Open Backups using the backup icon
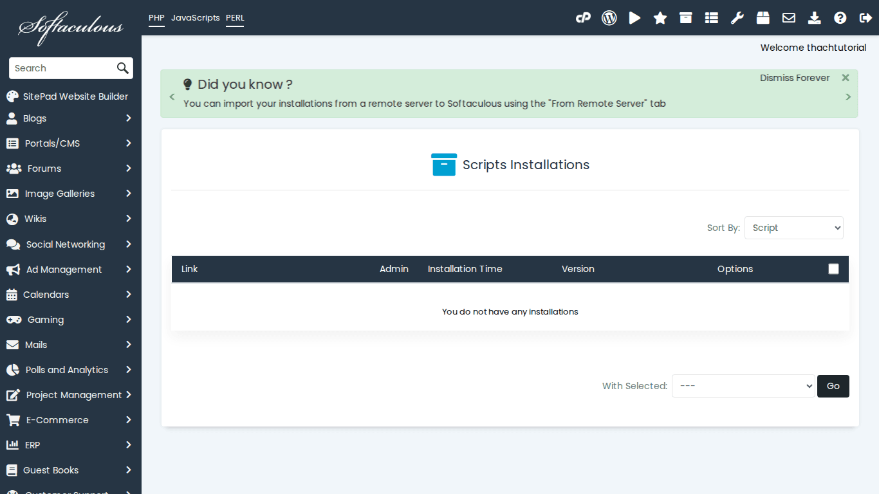879x494 pixels. 763,17
